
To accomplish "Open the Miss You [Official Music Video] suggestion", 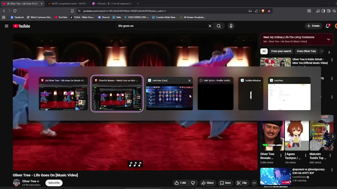I will (x=310, y=61).
